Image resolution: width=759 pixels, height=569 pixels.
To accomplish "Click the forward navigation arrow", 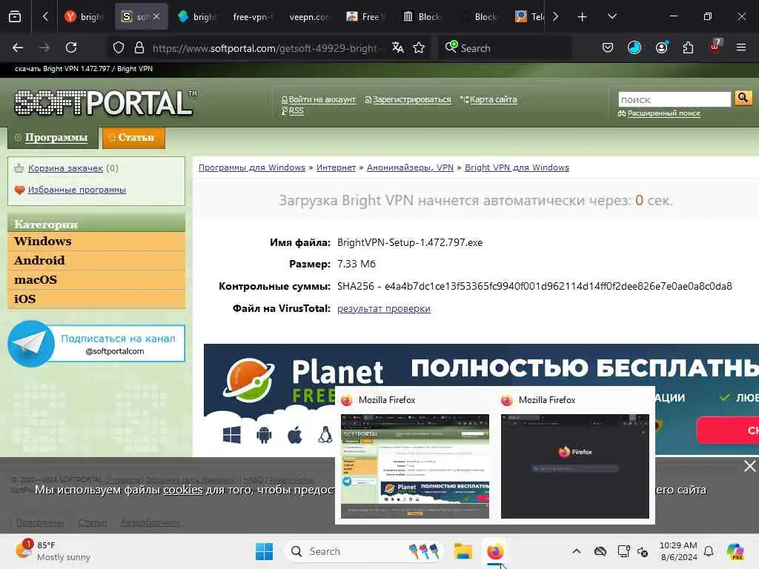I will [44, 47].
